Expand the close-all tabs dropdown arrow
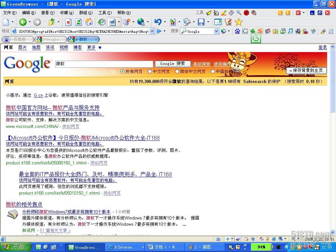The width and height of the screenshot is (336, 252). pos(304,13)
